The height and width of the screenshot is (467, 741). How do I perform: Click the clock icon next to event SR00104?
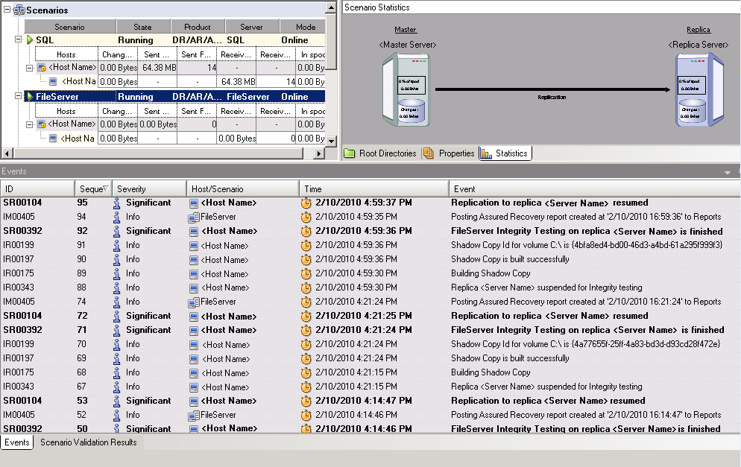click(305, 202)
